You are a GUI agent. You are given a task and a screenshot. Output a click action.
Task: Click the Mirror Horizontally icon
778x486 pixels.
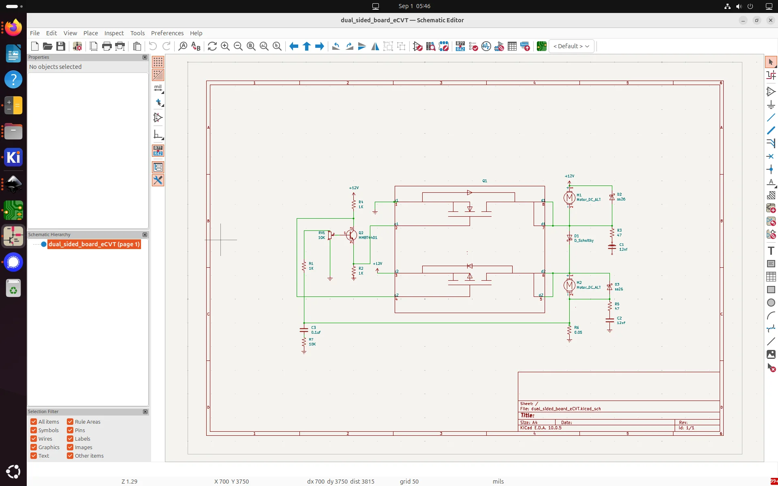coord(375,46)
